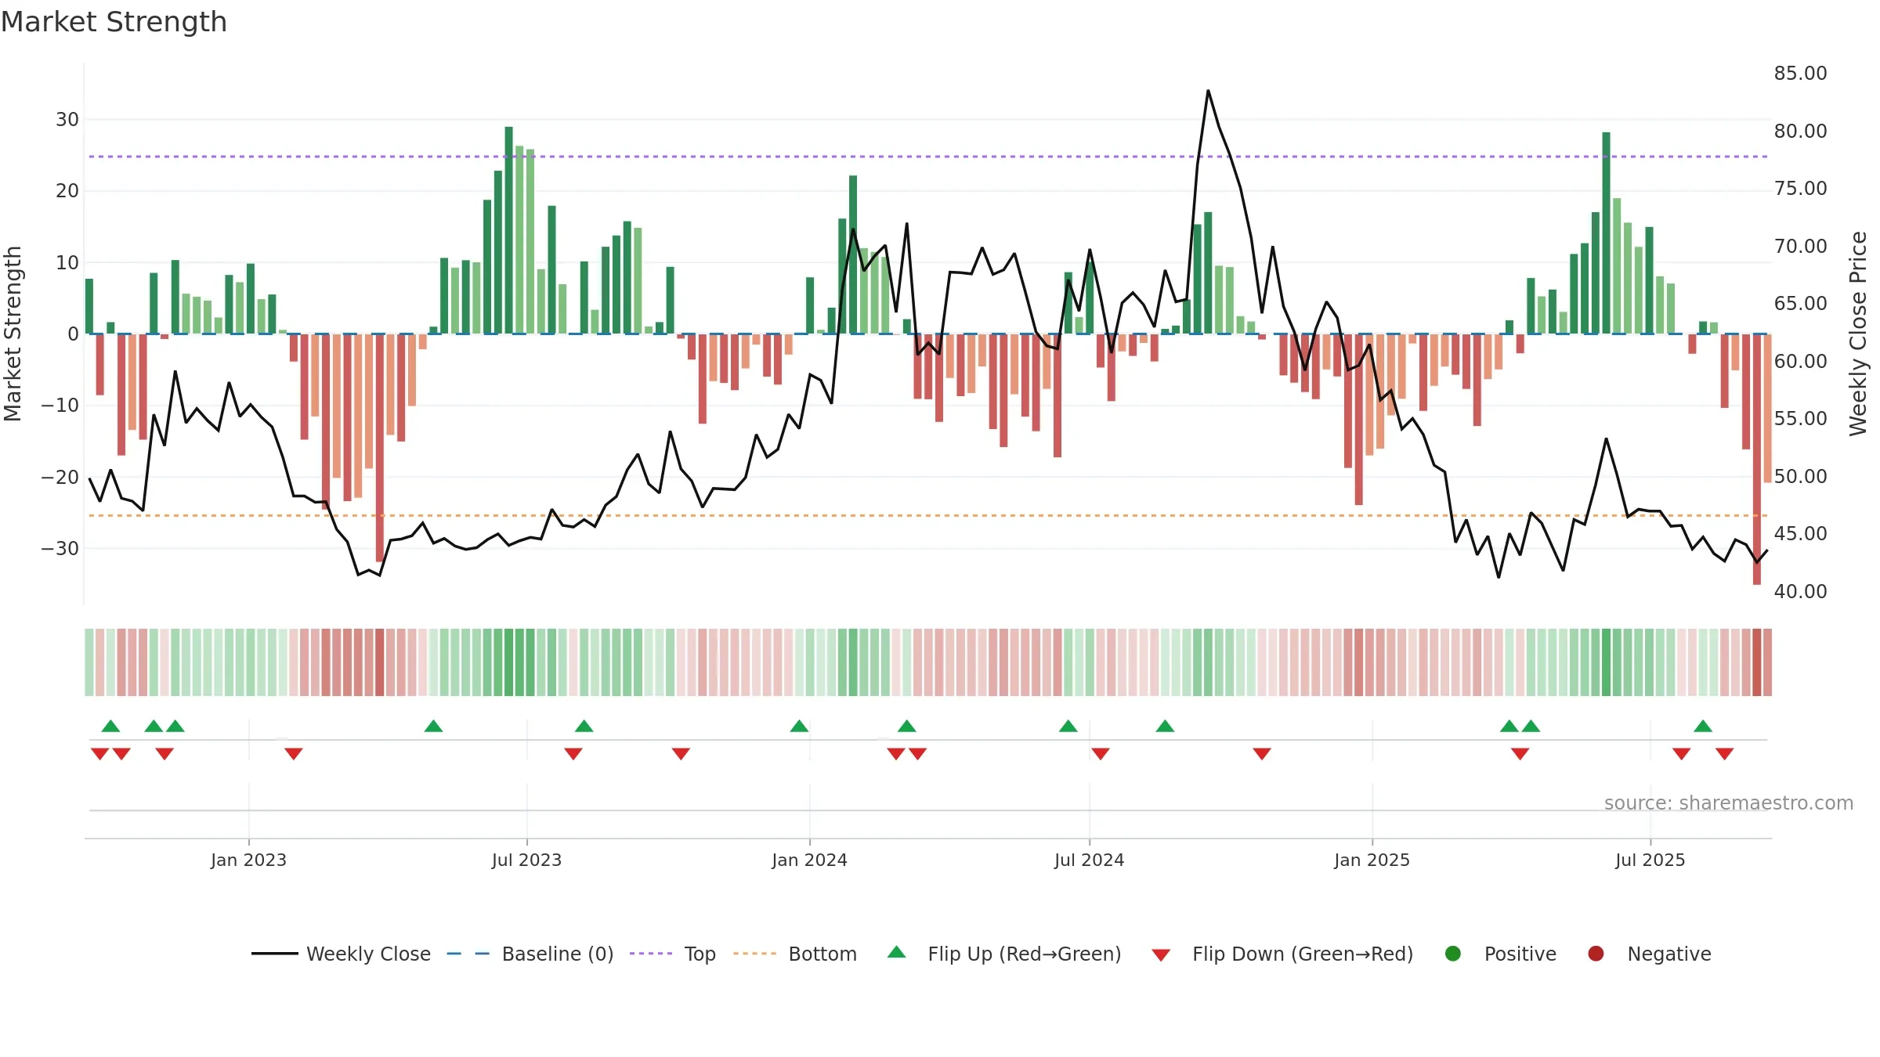Click the Jan 2023 axis label
This screenshot has height=1057, width=1880.
[x=248, y=860]
